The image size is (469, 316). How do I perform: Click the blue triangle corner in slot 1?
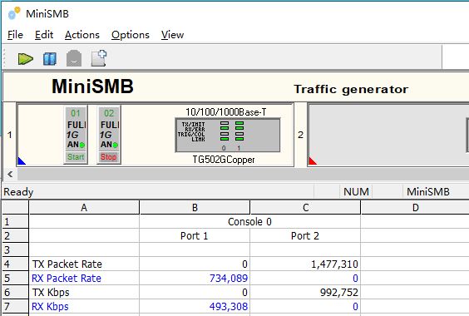coord(22,160)
